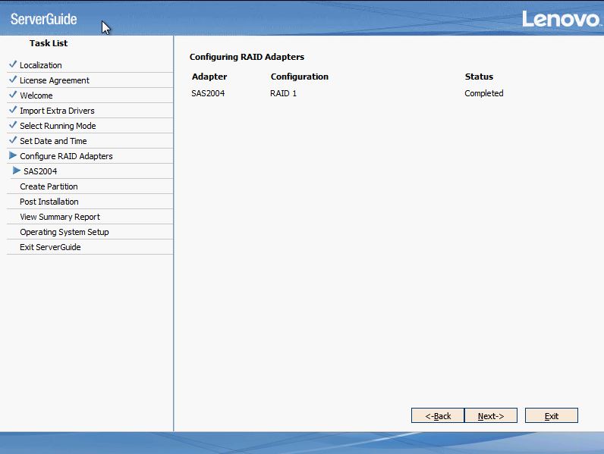Click the Lenovo logo

[x=562, y=19]
